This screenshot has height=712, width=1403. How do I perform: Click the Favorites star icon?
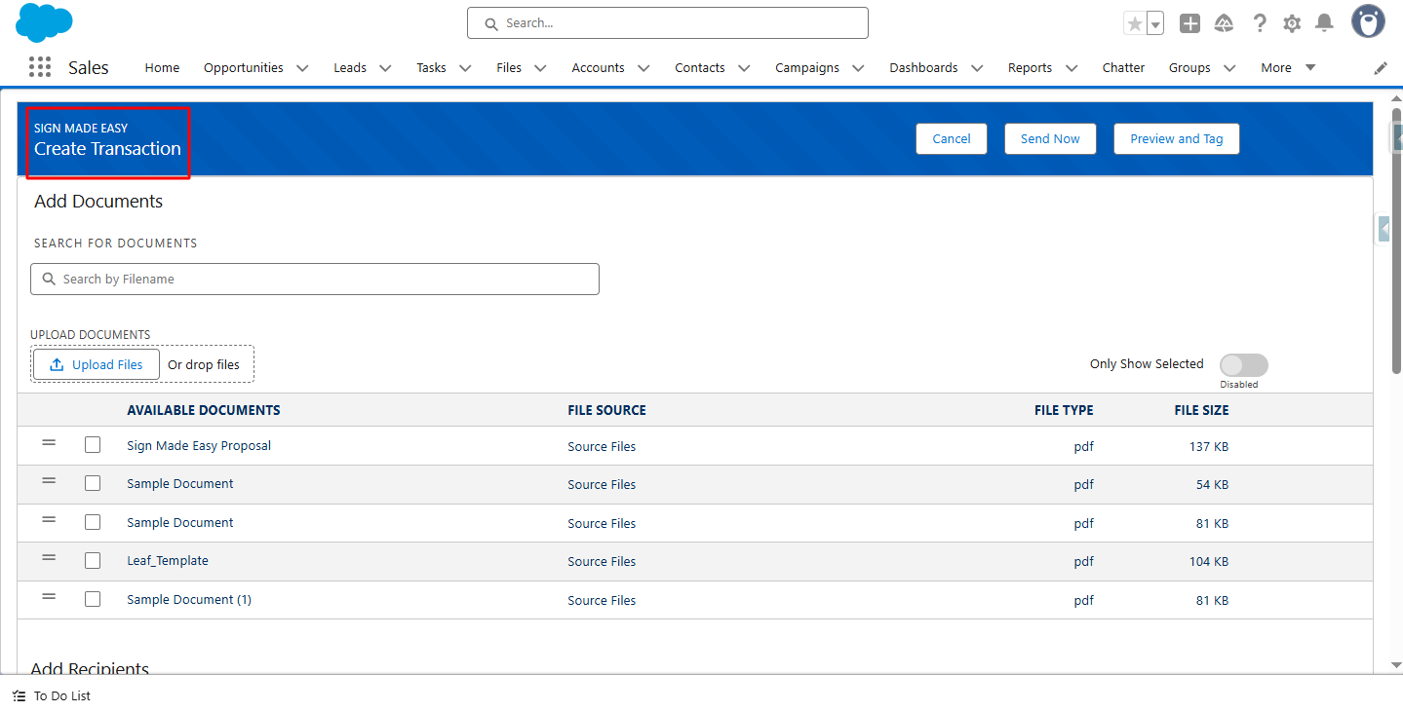1135,23
